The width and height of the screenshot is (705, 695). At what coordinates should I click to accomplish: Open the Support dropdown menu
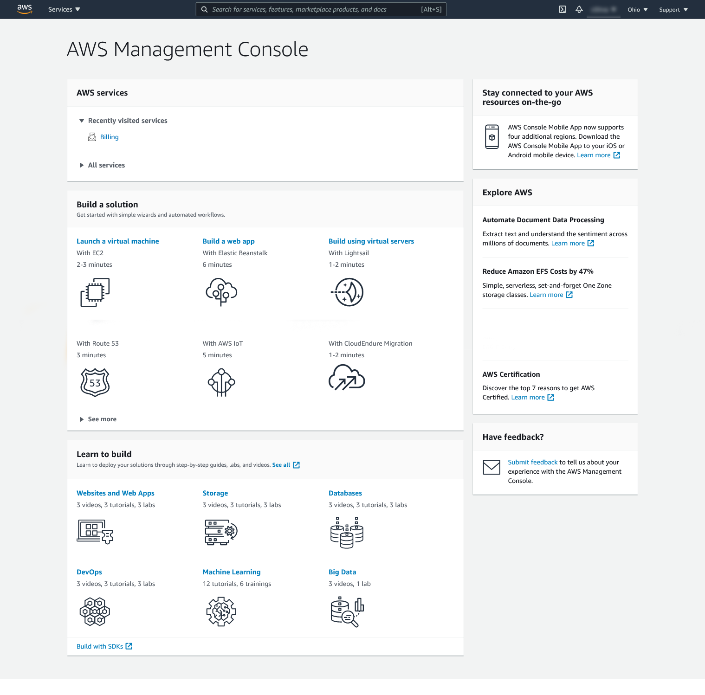click(x=673, y=9)
